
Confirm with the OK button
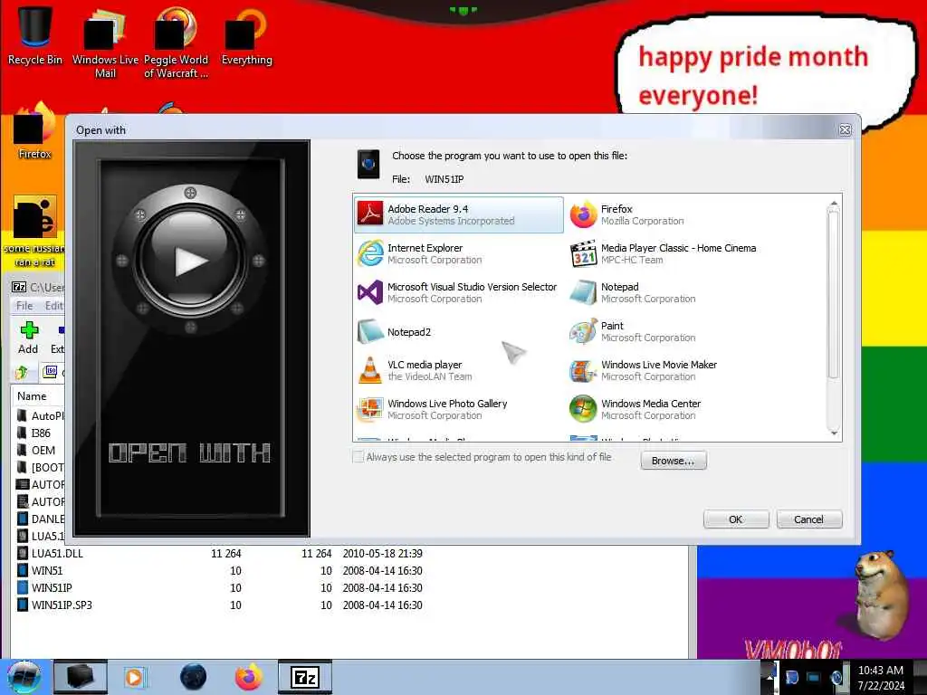click(736, 519)
